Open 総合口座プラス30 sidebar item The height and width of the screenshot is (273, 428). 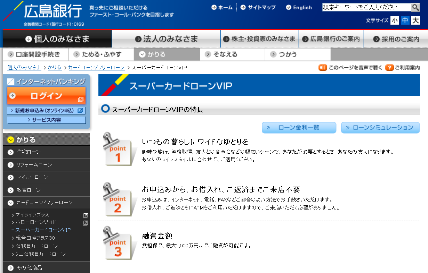point(35,238)
